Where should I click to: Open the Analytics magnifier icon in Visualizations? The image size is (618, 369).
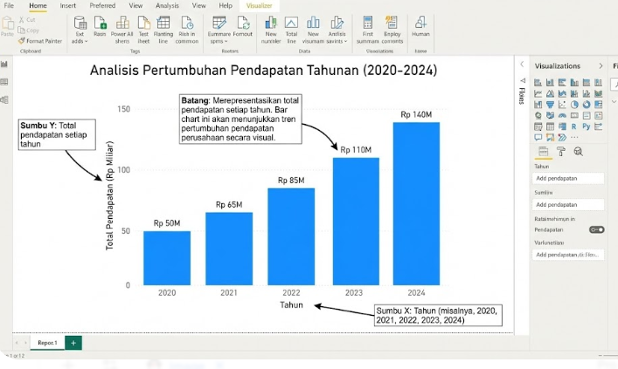[x=578, y=151]
